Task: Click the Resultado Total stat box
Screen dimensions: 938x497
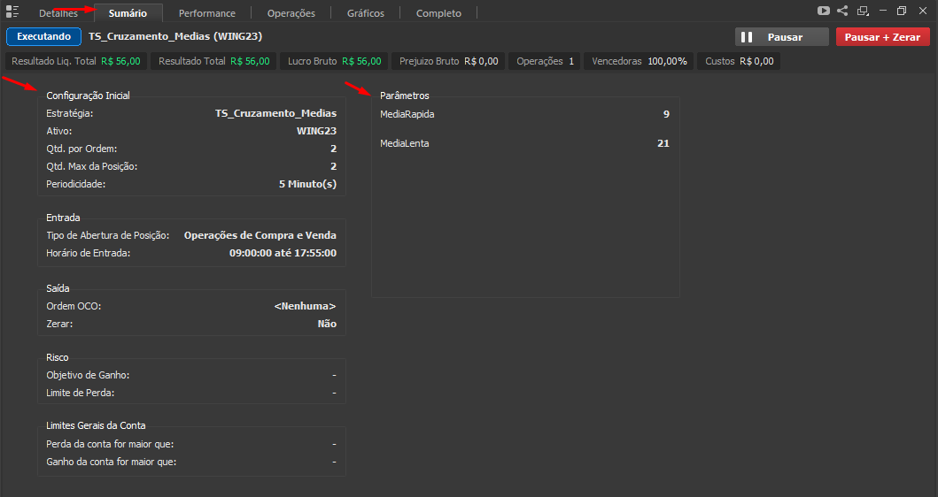Action: [213, 61]
